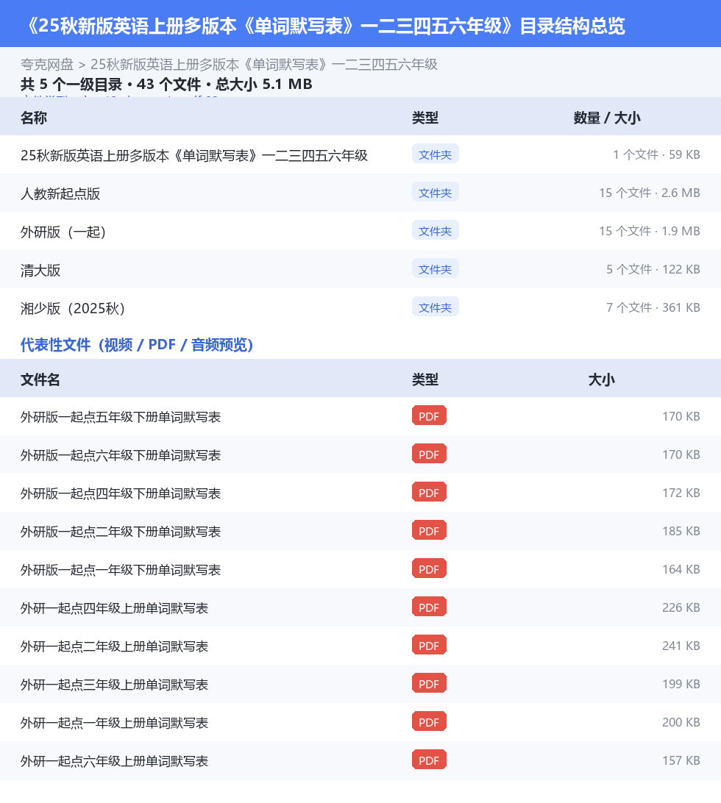Open the 人教新起点版 folder
Viewport: 721px width, 803px height.
[x=360, y=193]
